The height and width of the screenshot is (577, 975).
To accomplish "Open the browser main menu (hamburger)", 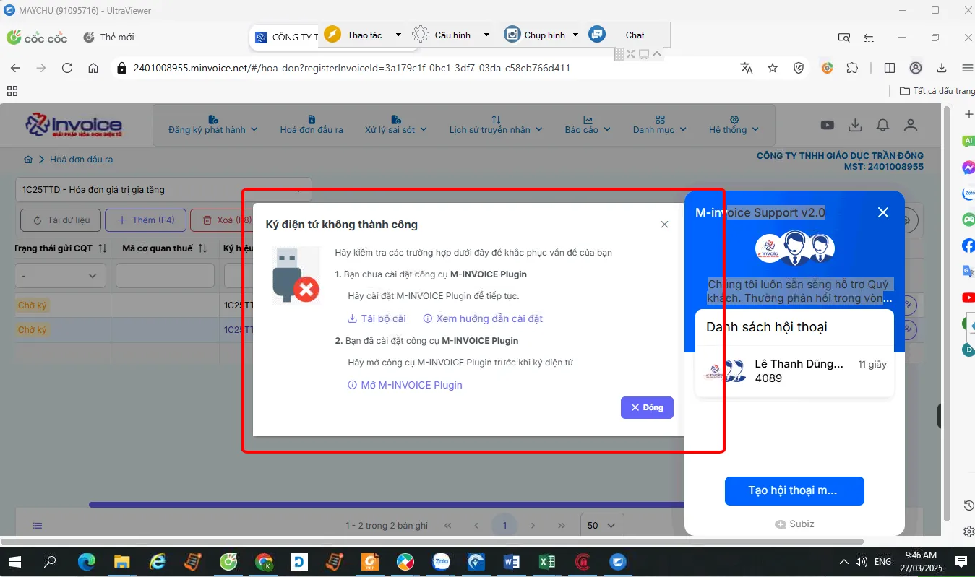I will point(968,68).
